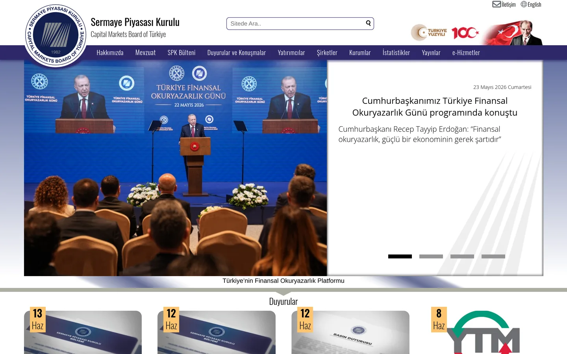The image size is (567, 354).
Task: Click the search magnifier icon
Action: 368,23
